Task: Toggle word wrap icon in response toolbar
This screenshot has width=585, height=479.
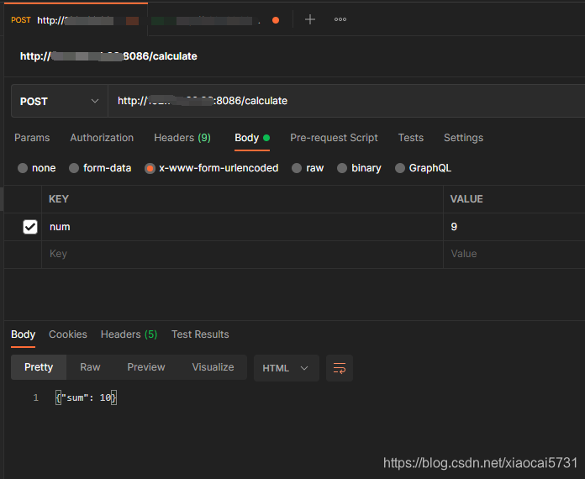Action: (339, 368)
